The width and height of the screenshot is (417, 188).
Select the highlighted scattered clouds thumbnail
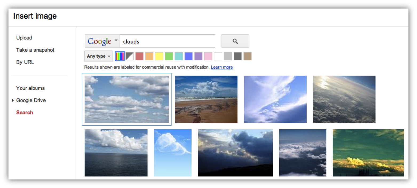click(x=127, y=99)
